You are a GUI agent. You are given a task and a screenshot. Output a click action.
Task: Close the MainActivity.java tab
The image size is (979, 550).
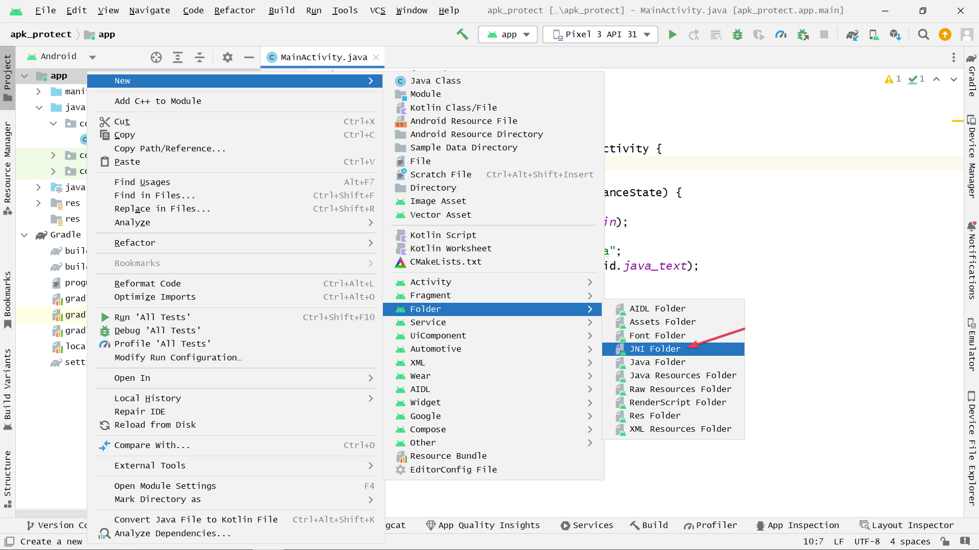(376, 57)
